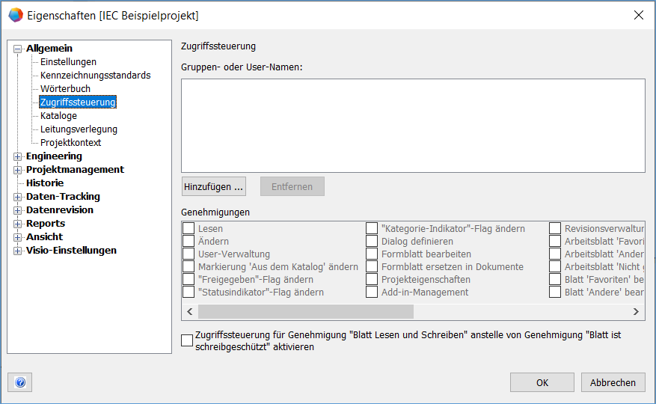Click the 'Hinzufügen ...' button

pyautogui.click(x=214, y=186)
